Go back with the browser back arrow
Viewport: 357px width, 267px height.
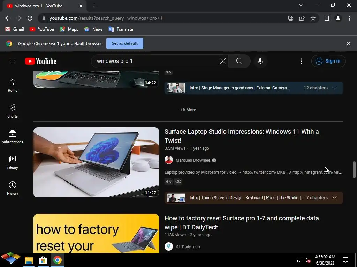point(8,18)
